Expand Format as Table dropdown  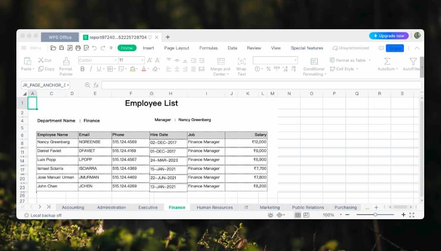pyautogui.click(x=370, y=60)
